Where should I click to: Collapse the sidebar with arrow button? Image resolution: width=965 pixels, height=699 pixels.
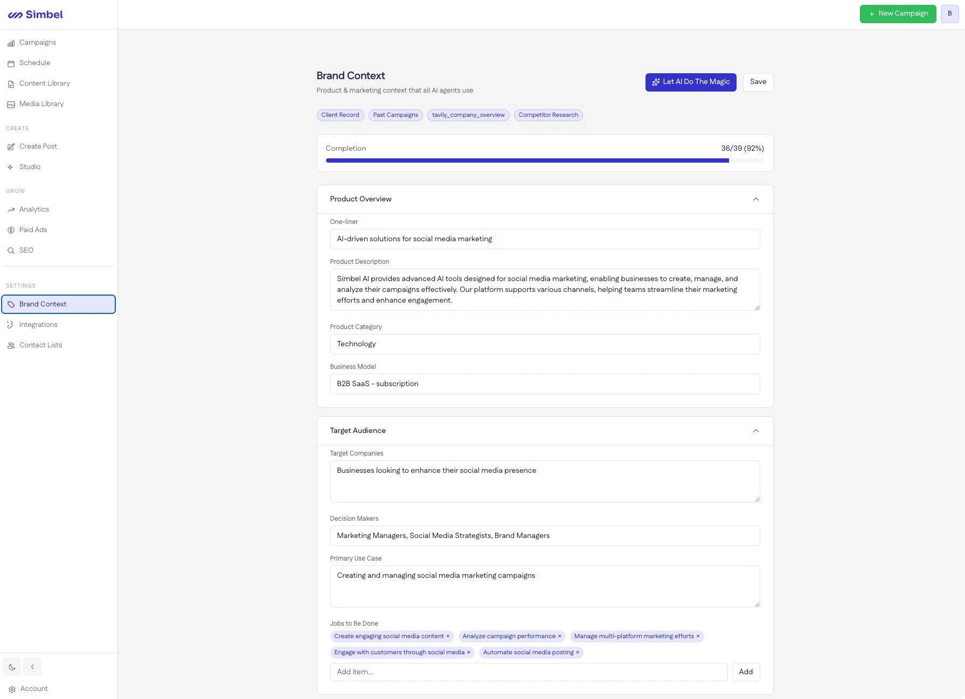click(32, 667)
